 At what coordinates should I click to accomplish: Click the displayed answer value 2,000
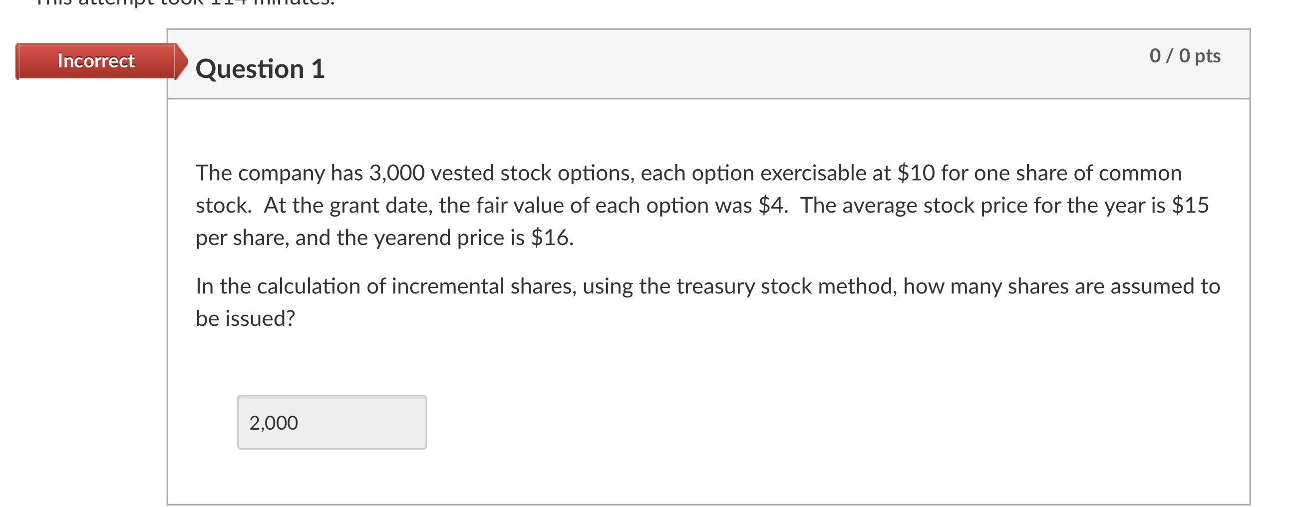[273, 423]
